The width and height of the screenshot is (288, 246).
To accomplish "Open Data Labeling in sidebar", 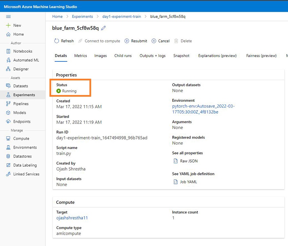I will coord(25,165).
